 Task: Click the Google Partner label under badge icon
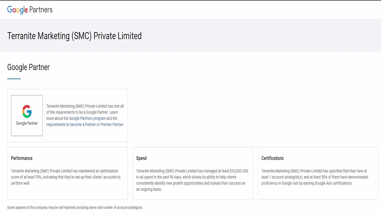click(x=27, y=123)
